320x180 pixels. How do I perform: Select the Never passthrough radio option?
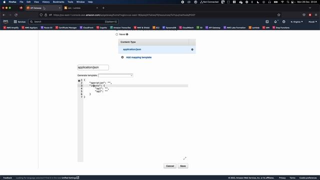tap(116, 34)
